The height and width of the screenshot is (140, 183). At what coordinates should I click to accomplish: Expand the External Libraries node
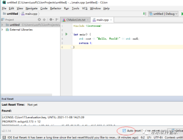point(2,30)
